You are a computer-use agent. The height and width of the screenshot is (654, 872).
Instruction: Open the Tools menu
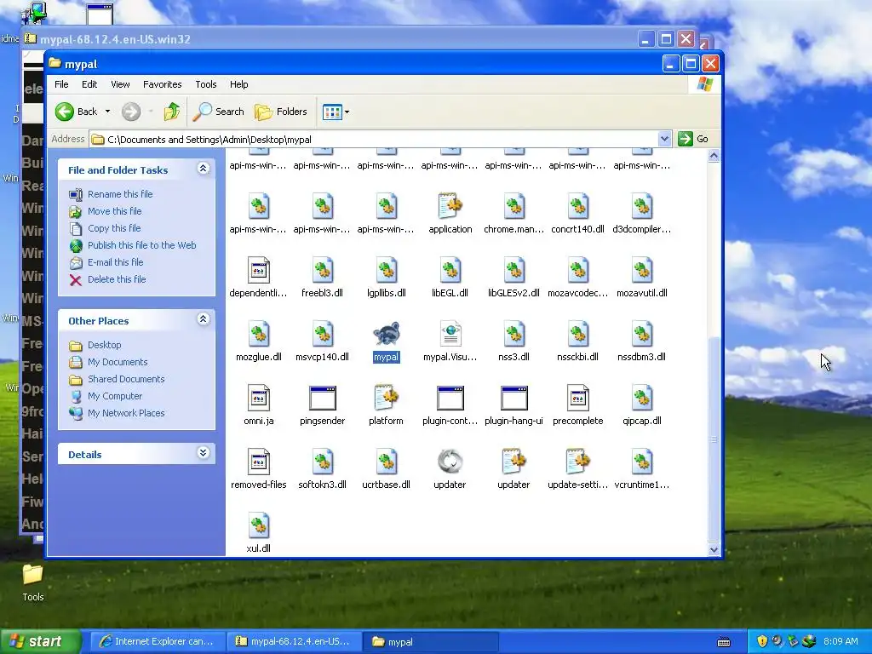coord(206,84)
